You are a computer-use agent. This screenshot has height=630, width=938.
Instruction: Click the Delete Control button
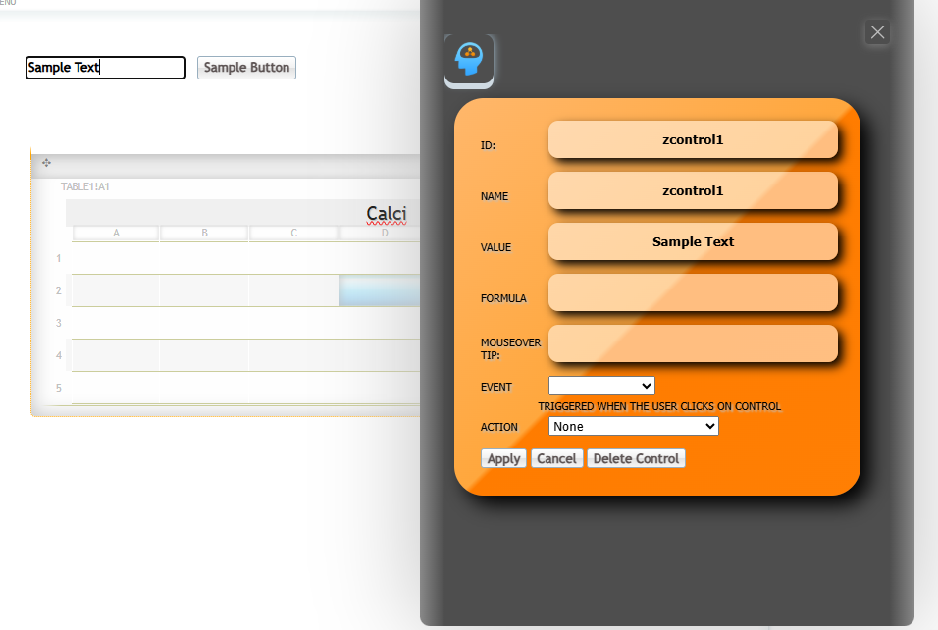[635, 458]
